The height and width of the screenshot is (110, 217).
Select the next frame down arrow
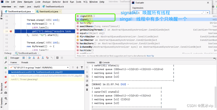pos(77,68)
